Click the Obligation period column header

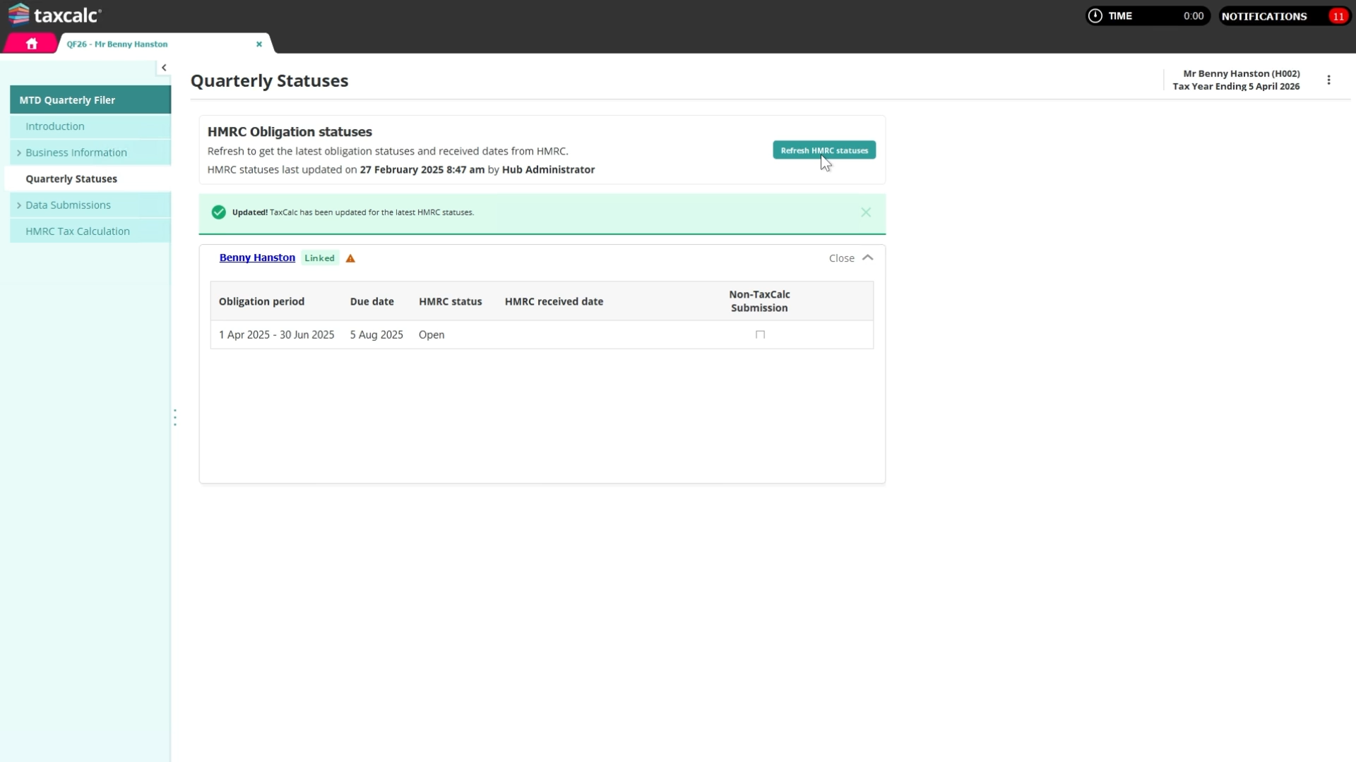(x=261, y=301)
